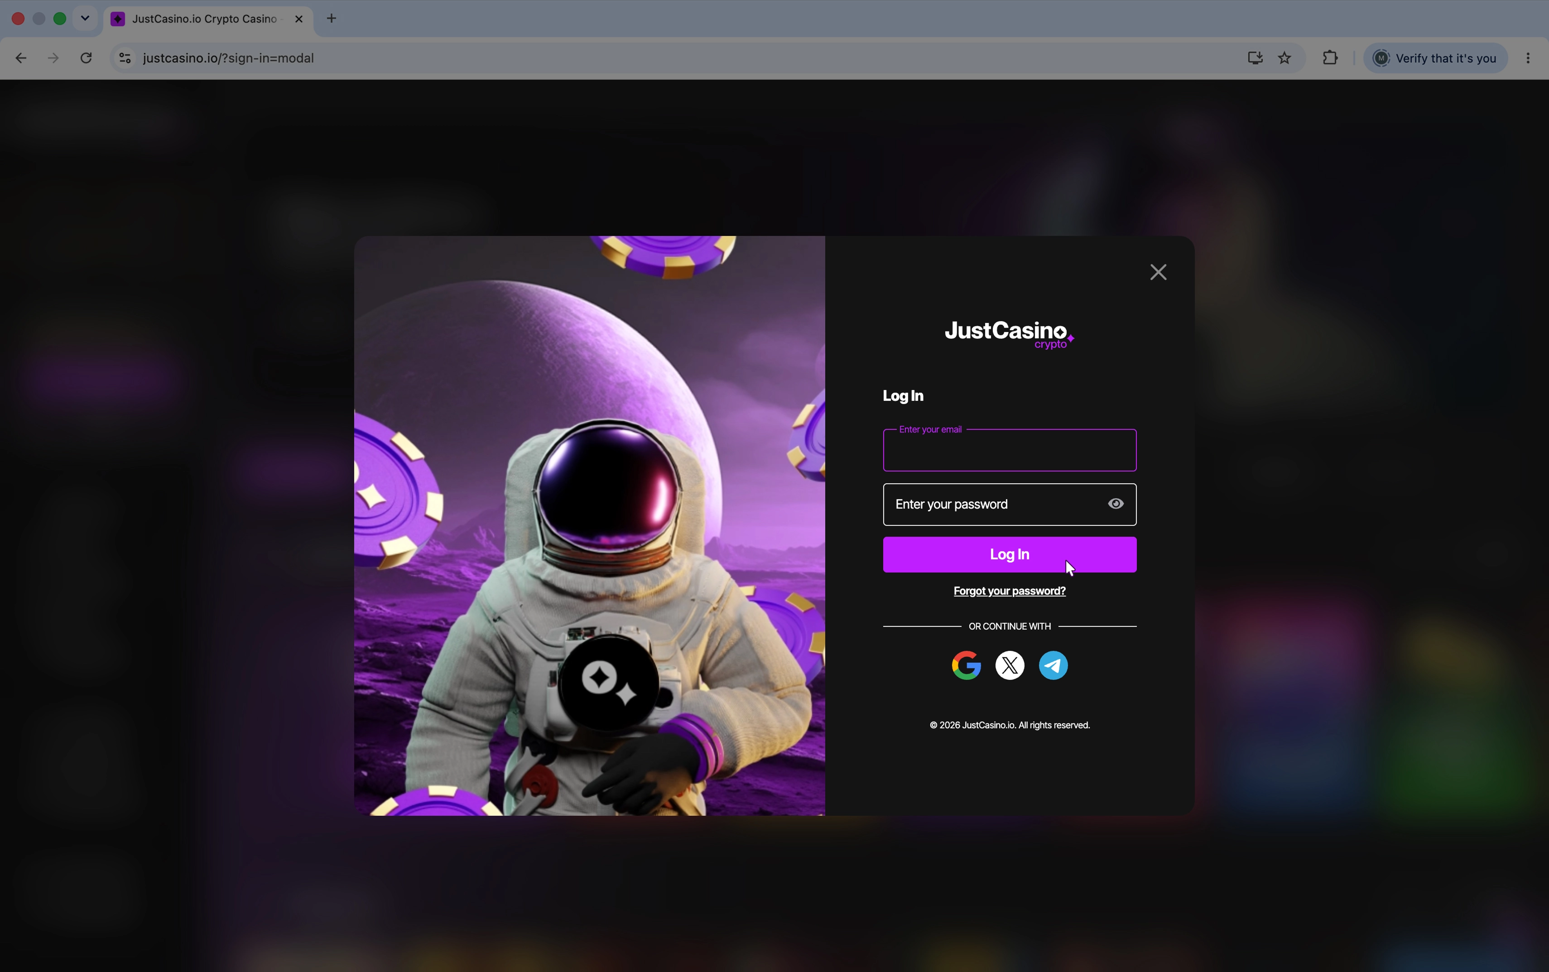Close the JustCasino.io browser tab

click(x=299, y=19)
